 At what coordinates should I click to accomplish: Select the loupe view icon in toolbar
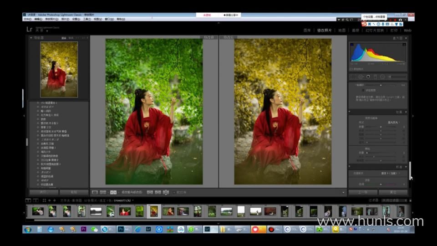(95, 192)
